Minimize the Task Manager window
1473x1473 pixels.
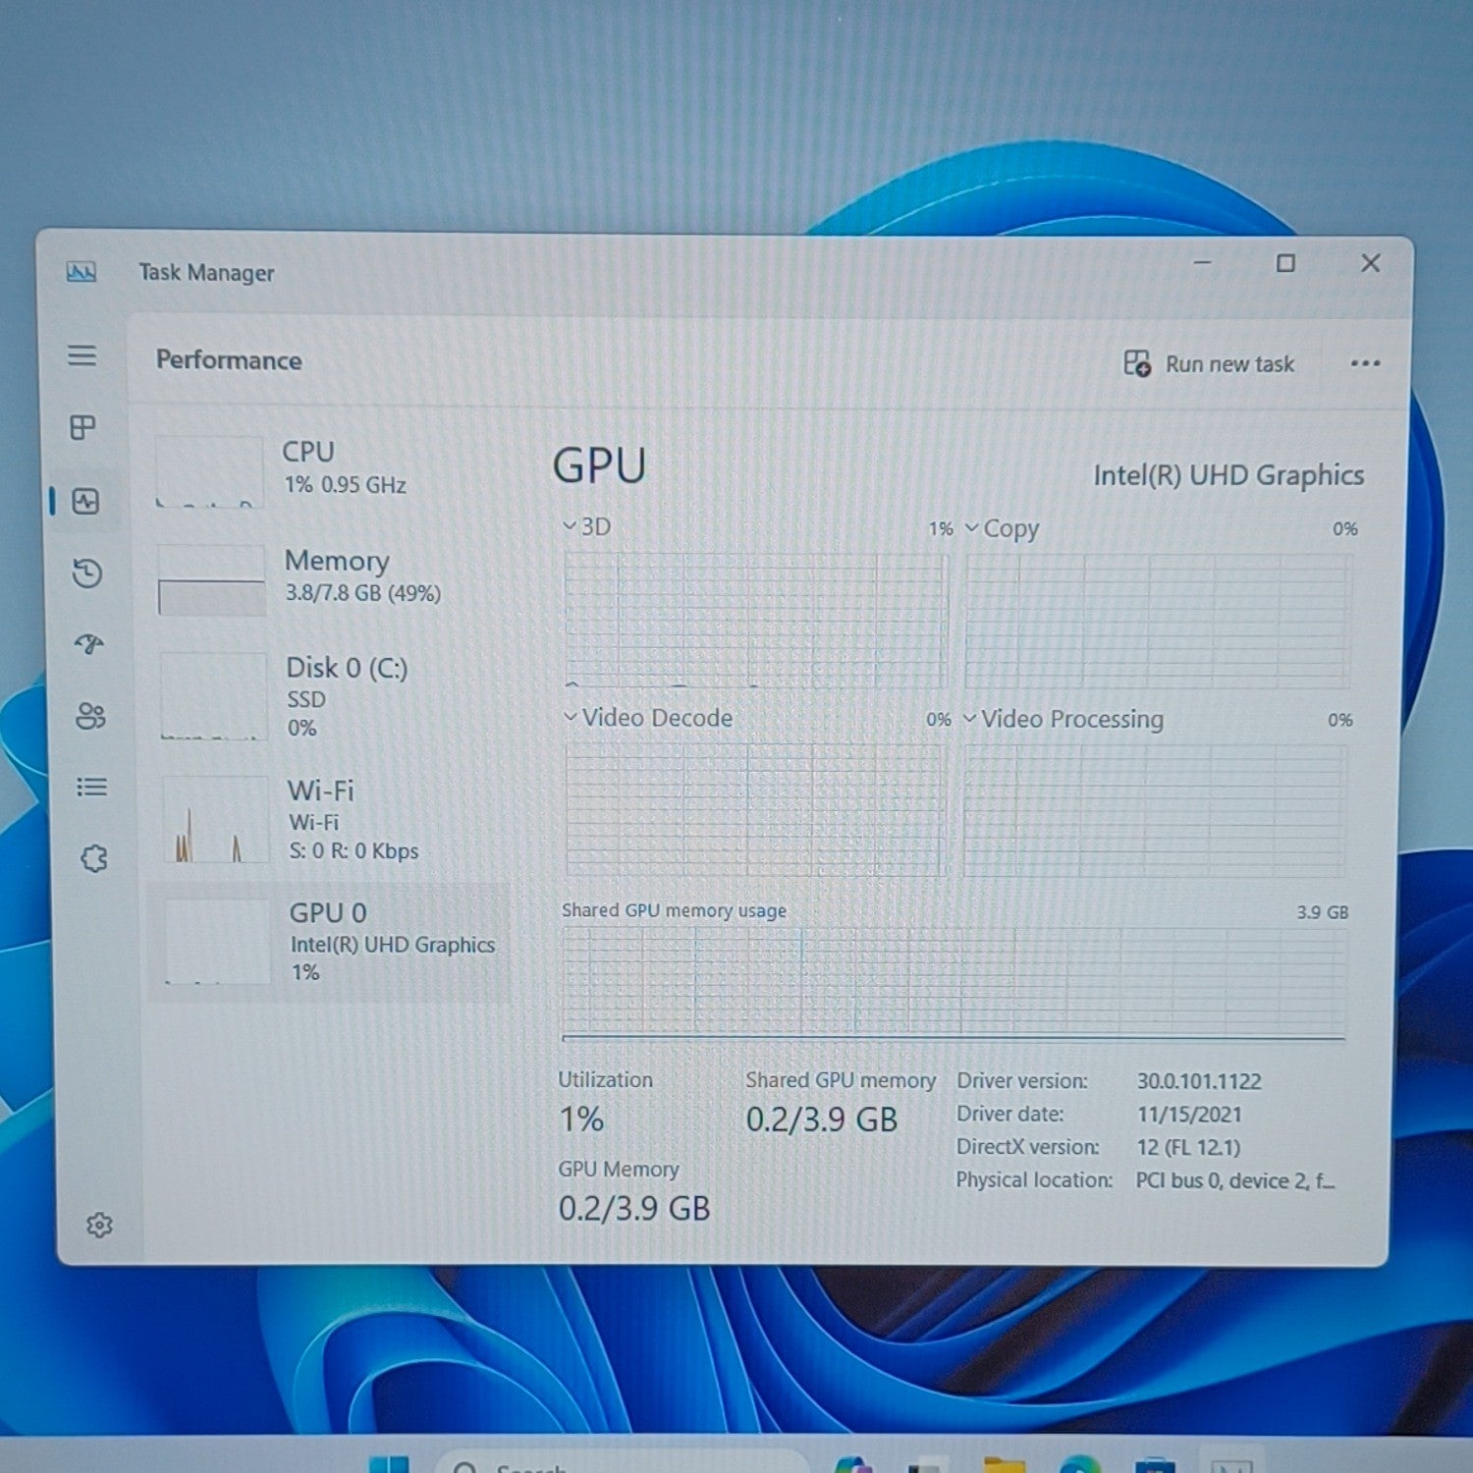1202,263
